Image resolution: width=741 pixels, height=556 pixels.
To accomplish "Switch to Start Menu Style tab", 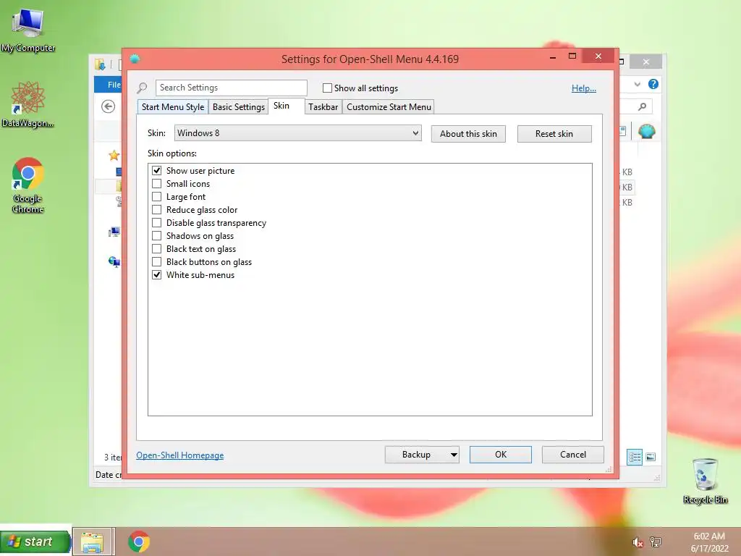I will click(x=173, y=107).
